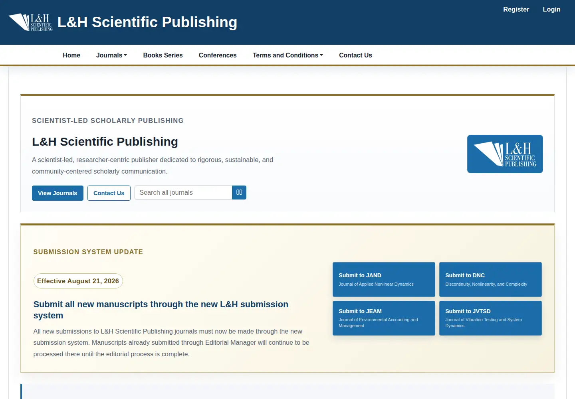Image resolution: width=575 pixels, height=399 pixels.
Task: Focus the Search all journals field
Action: [183, 193]
